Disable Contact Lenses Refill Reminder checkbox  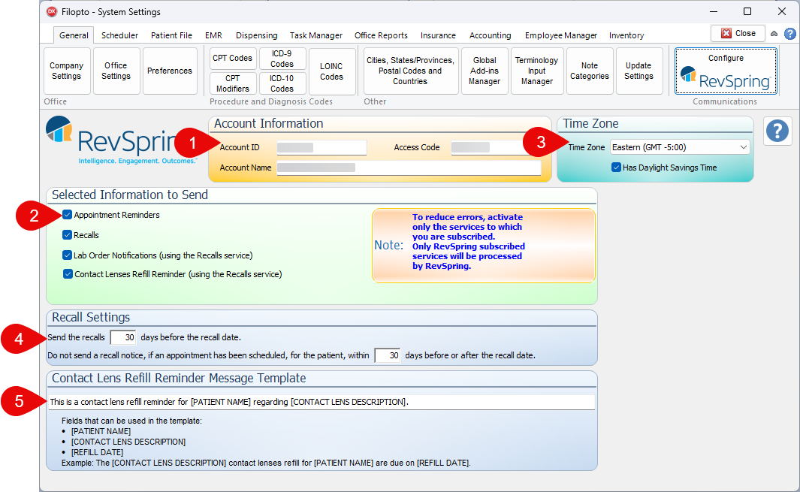pos(68,274)
